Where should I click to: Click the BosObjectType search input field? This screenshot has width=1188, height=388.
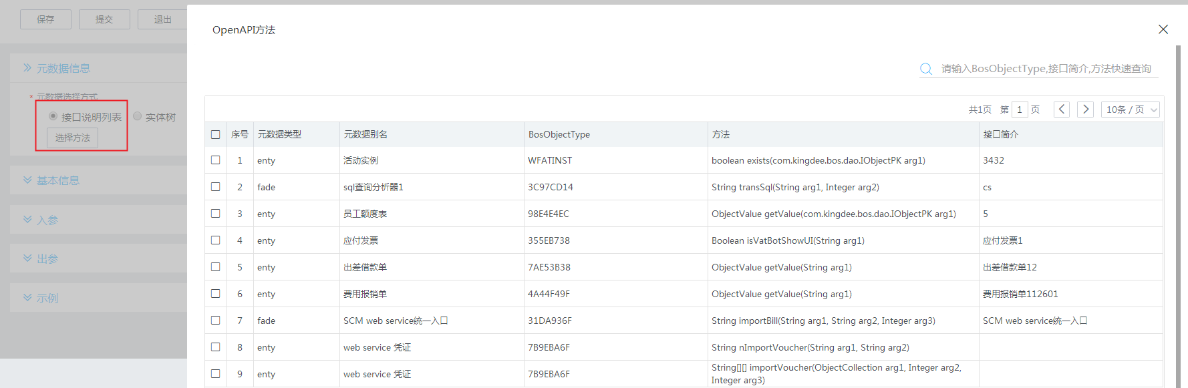click(1046, 69)
